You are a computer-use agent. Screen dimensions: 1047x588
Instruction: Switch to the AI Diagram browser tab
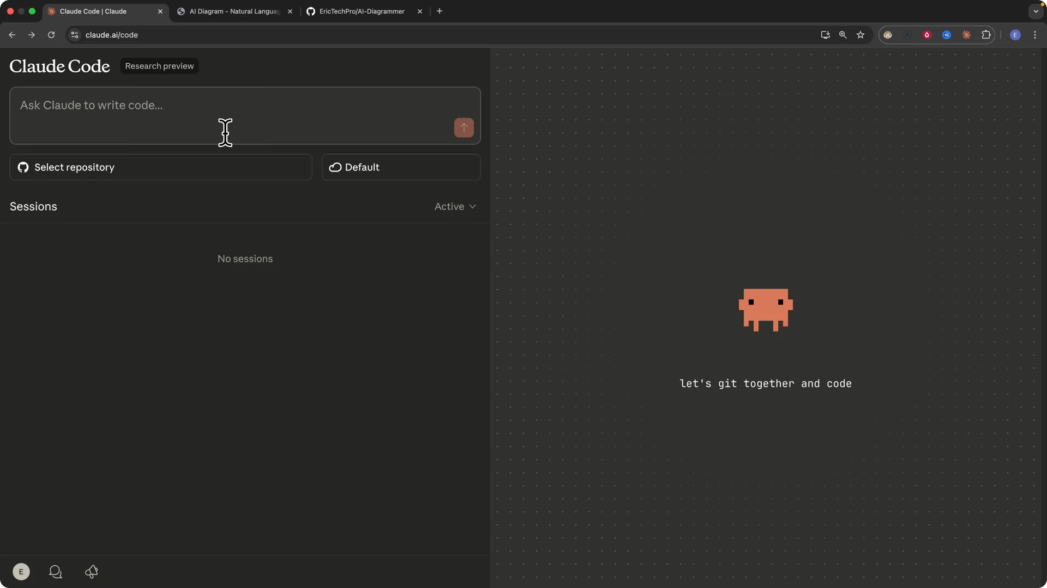point(234,11)
